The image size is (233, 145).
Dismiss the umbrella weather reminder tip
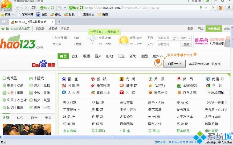point(118,31)
